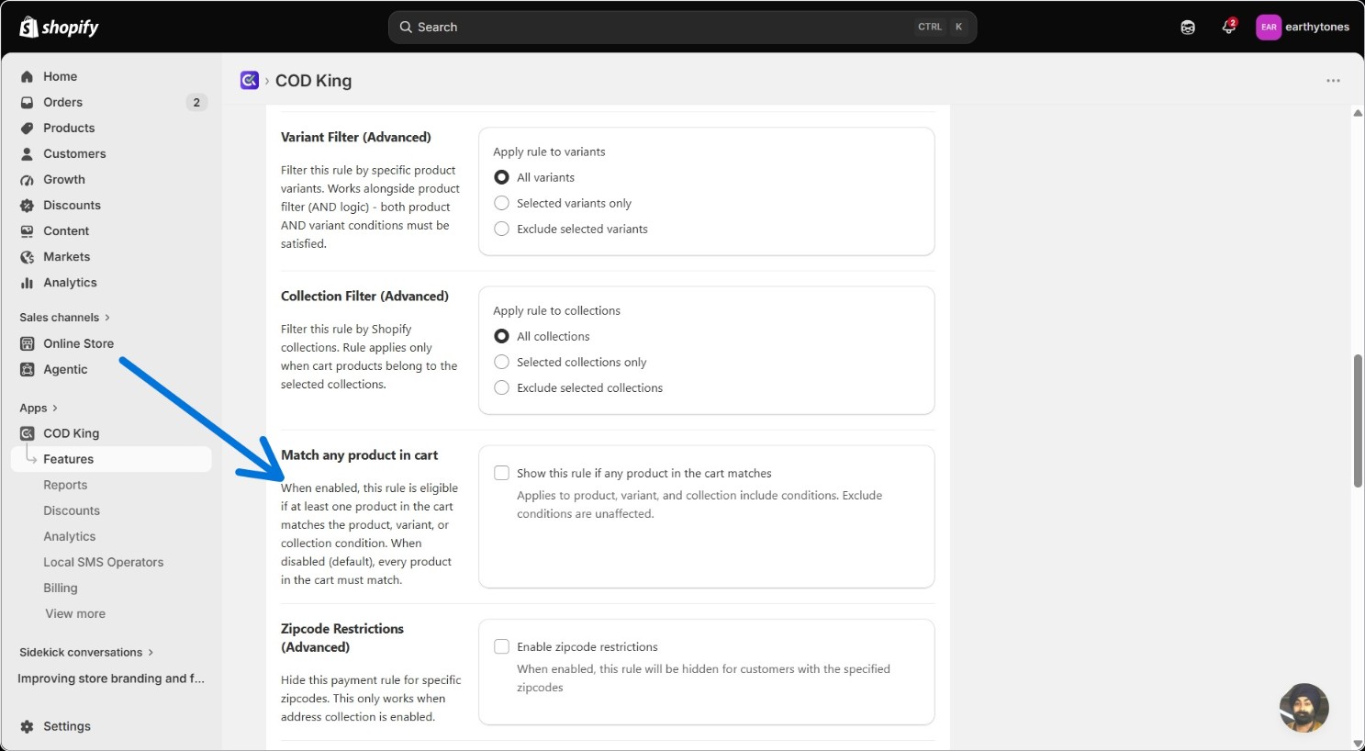Focus the Search field
Screen dimensions: 1365x751
[682, 28]
